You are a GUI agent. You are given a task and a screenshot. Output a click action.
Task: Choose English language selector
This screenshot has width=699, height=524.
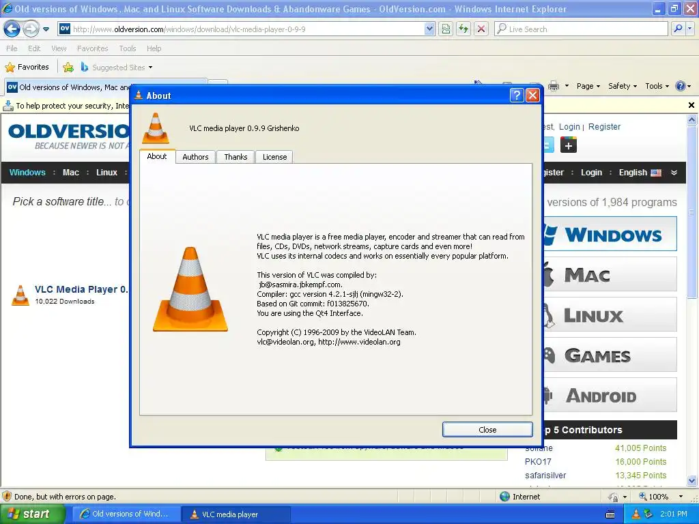click(x=640, y=173)
